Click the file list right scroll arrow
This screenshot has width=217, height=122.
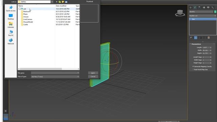[78, 69]
